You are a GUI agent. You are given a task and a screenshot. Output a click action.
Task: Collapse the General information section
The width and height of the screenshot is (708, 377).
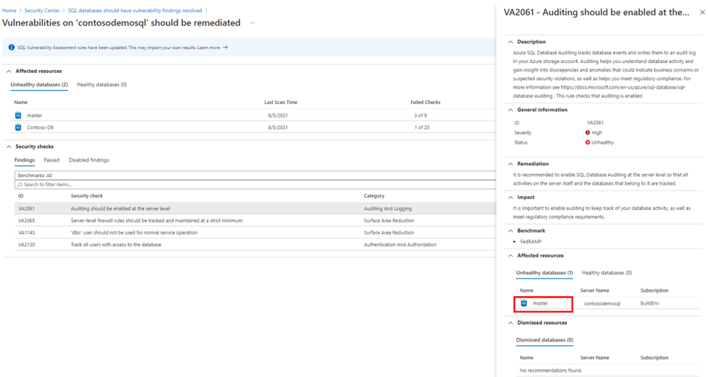click(x=511, y=110)
